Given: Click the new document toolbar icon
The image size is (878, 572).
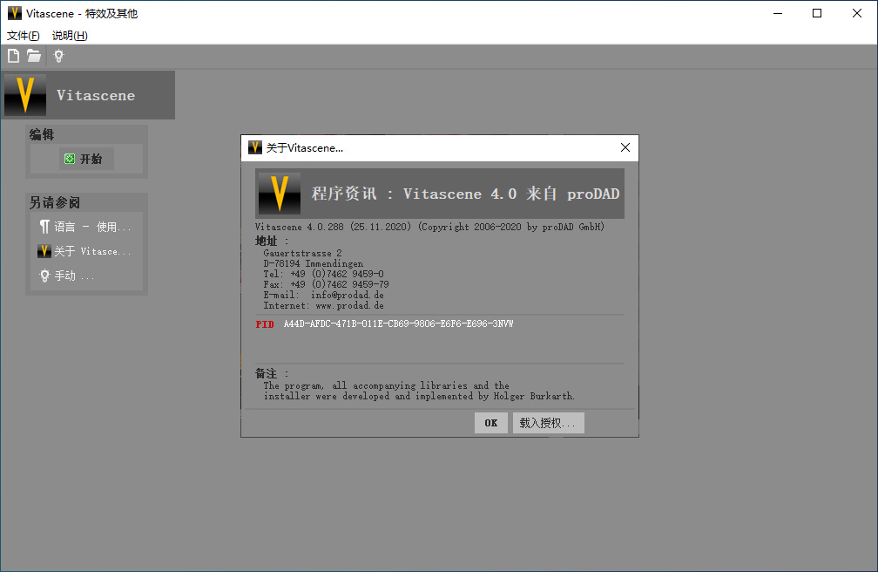Looking at the screenshot, I should [x=13, y=56].
